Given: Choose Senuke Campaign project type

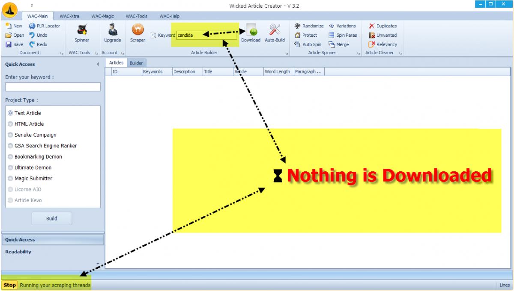Looking at the screenshot, I should point(32,135).
